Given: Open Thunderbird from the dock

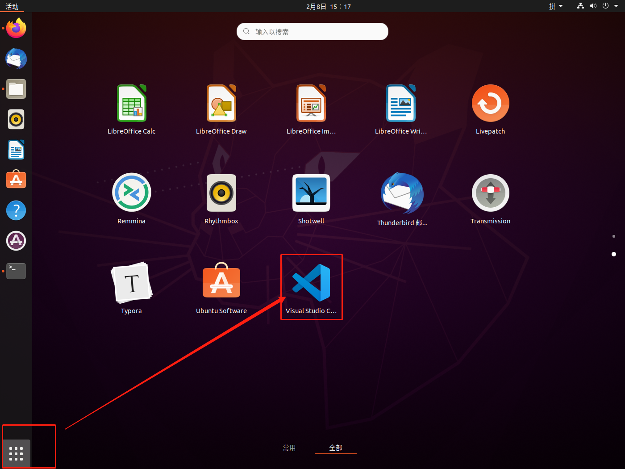Looking at the screenshot, I should pyautogui.click(x=16, y=59).
